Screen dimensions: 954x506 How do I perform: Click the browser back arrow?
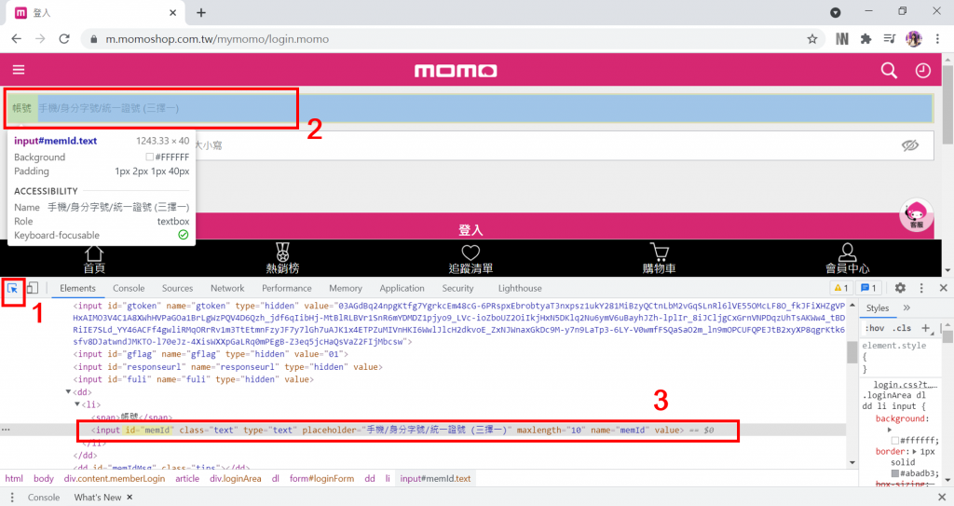pyautogui.click(x=17, y=39)
